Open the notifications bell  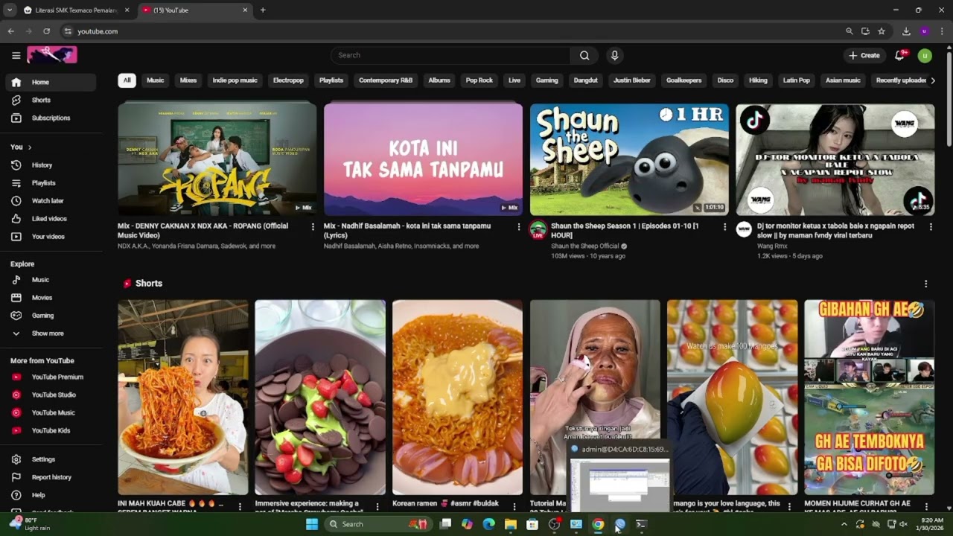point(900,55)
